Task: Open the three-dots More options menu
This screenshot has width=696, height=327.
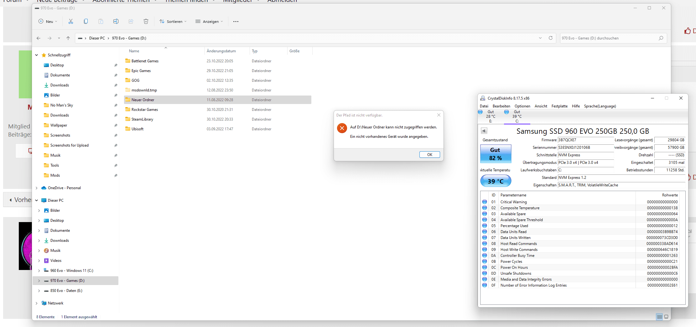Action: [x=236, y=22]
